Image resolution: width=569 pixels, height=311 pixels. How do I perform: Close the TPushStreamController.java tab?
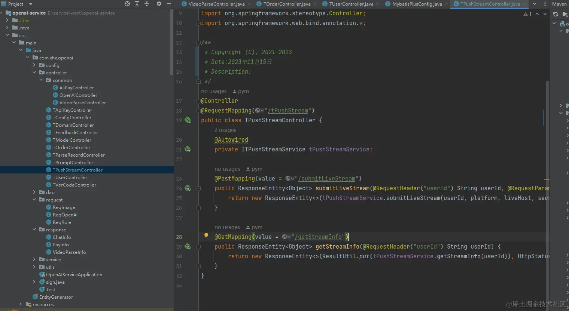(524, 4)
